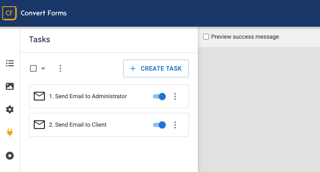The width and height of the screenshot is (320, 172).
Task: Open bulk actions three-dot menu
Action: [60, 68]
